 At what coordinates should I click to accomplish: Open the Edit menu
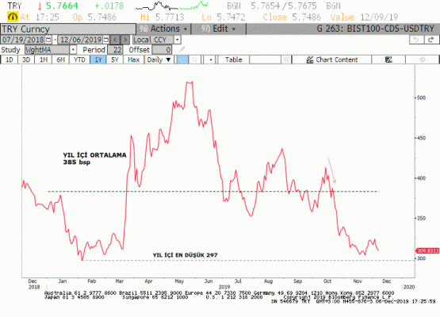click(x=219, y=29)
